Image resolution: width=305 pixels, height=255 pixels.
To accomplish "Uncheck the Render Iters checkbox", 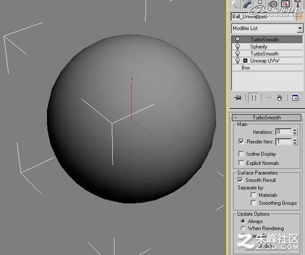I will [x=241, y=141].
